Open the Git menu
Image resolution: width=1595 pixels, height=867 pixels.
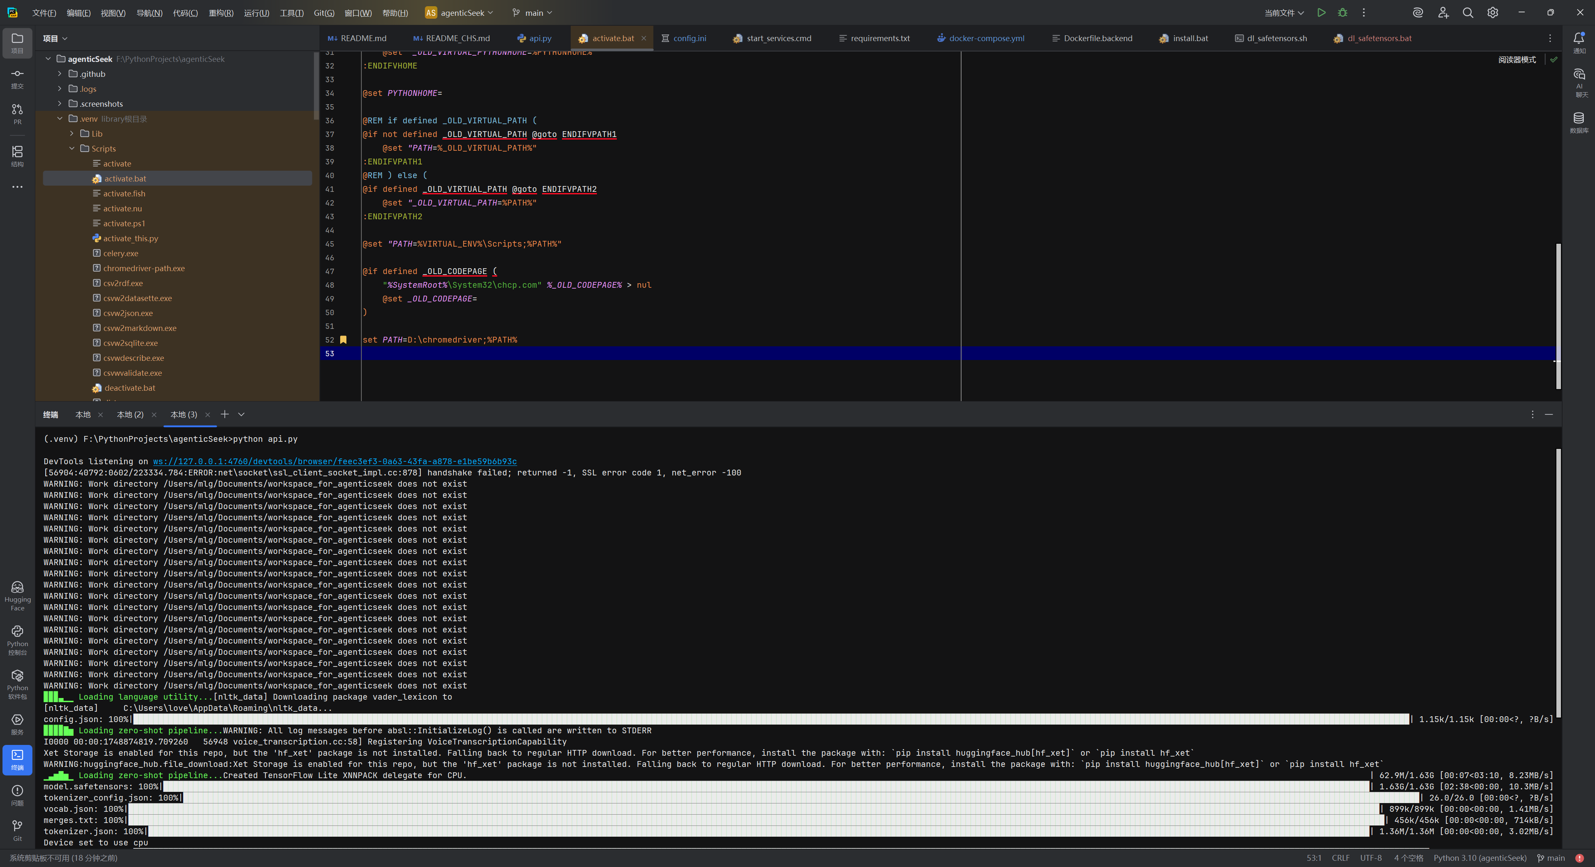pos(324,12)
